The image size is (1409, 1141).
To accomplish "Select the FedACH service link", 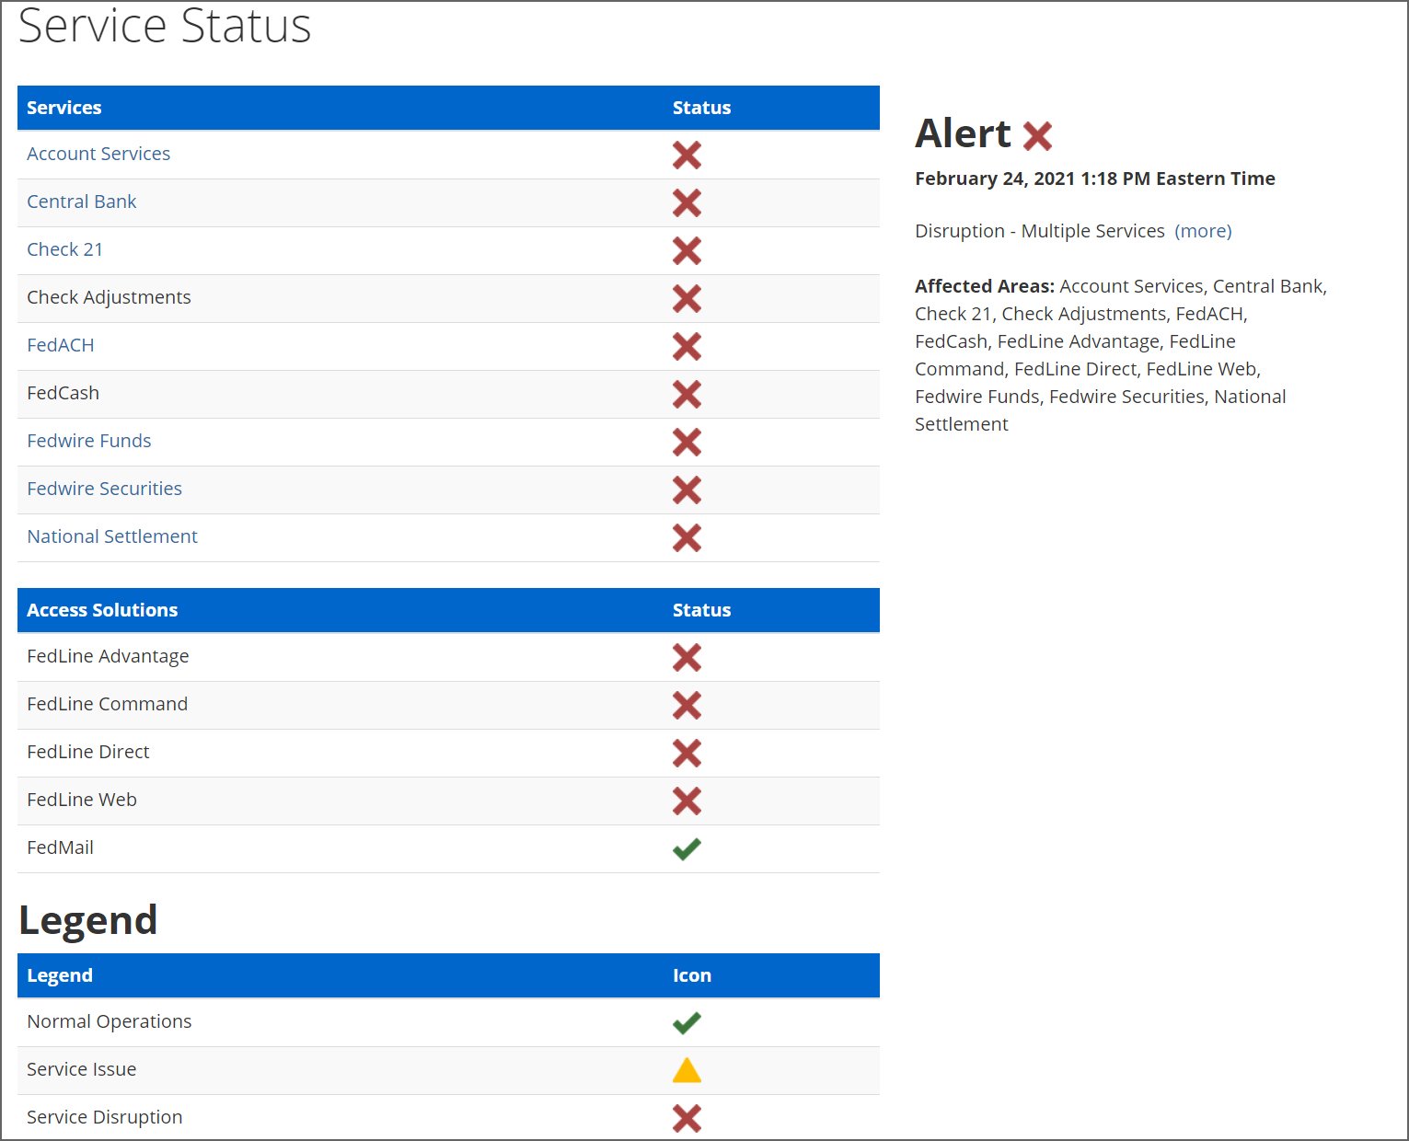I will coord(61,345).
